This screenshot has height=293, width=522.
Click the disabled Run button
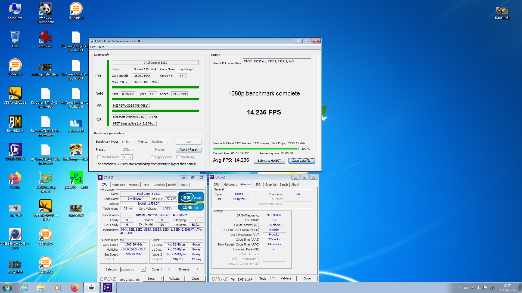point(188,142)
